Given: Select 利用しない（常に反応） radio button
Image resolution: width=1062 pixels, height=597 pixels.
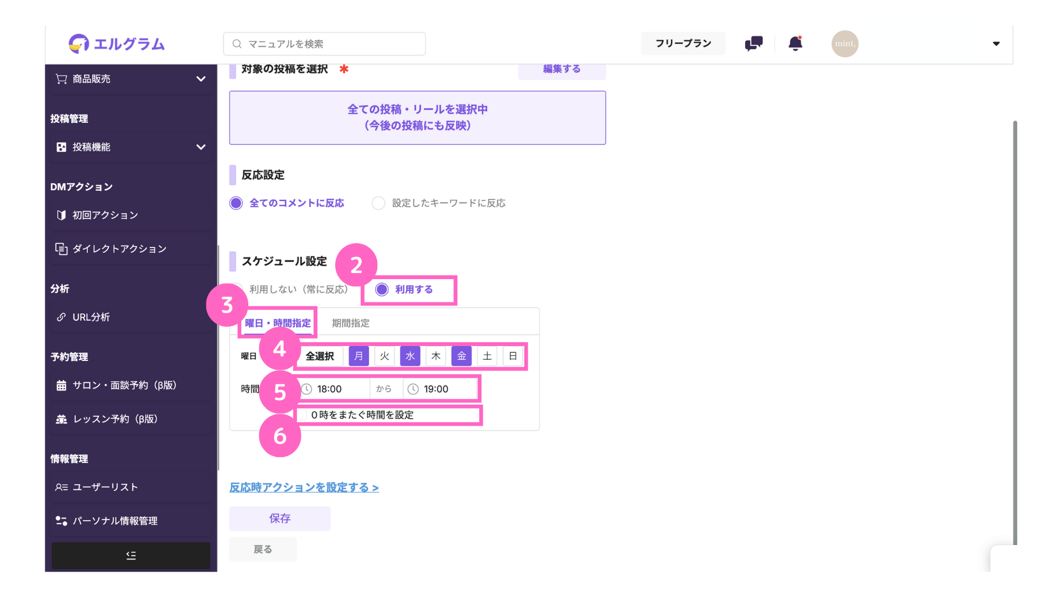Looking at the screenshot, I should (x=237, y=289).
